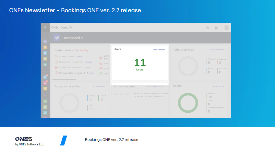Image resolution: width=275 pixels, height=154 pixels.
Task: Click the Unhealthy status label
Action: tap(82, 50)
